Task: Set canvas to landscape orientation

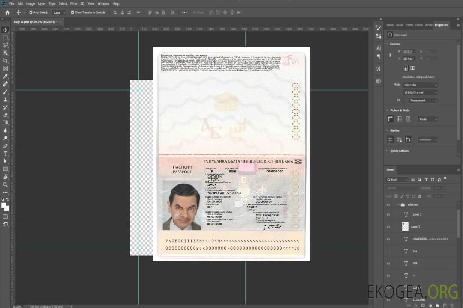Action: (x=412, y=68)
